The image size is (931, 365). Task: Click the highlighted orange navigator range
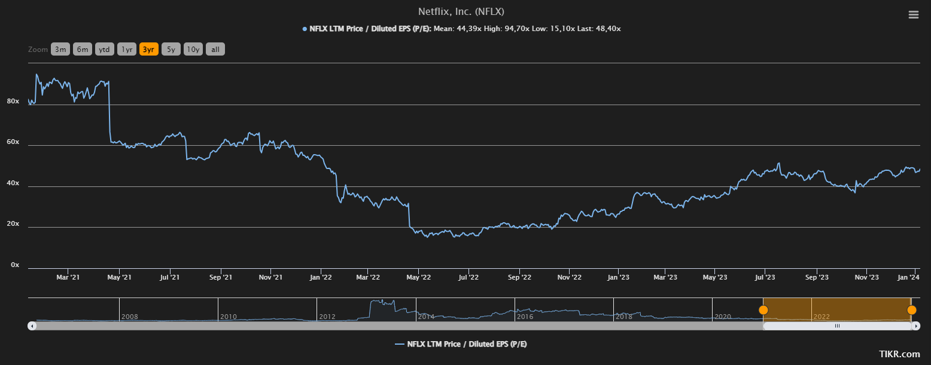pos(837,309)
